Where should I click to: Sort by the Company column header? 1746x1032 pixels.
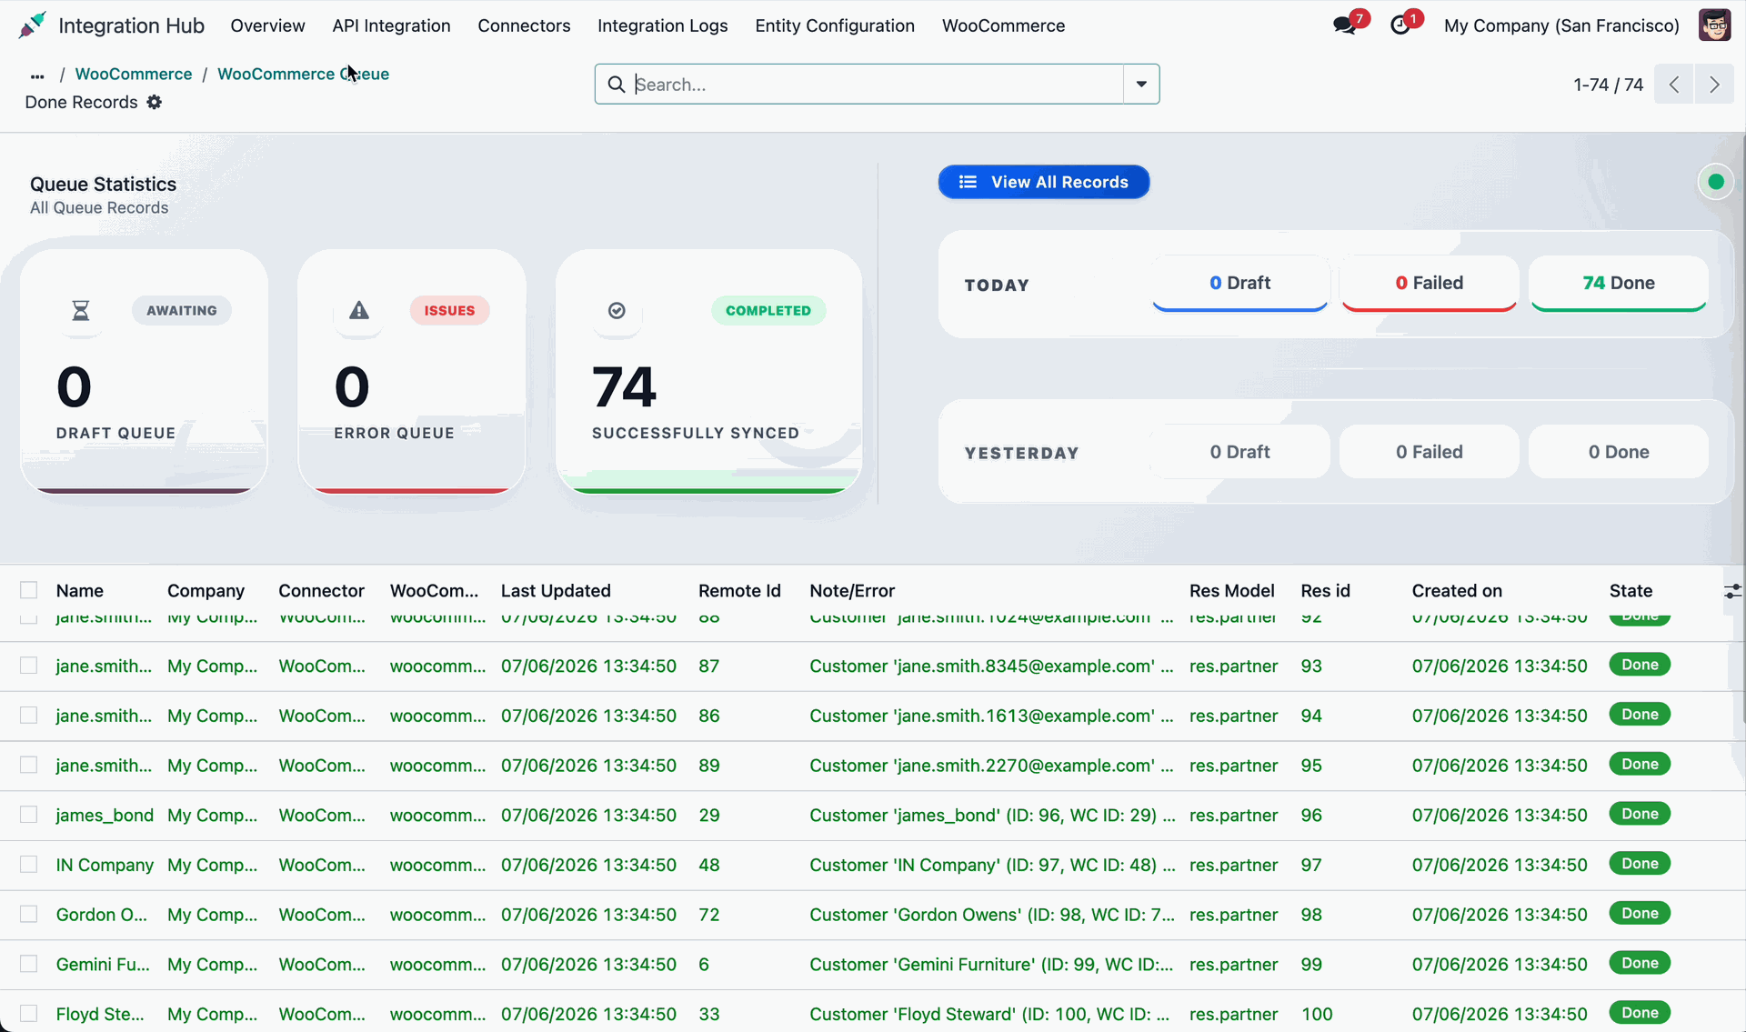206,590
